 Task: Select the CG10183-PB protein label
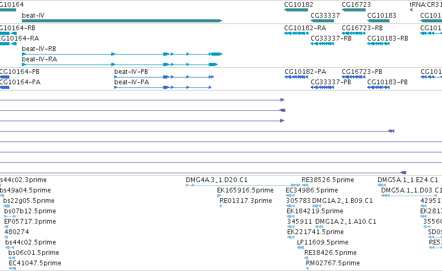(x=387, y=82)
